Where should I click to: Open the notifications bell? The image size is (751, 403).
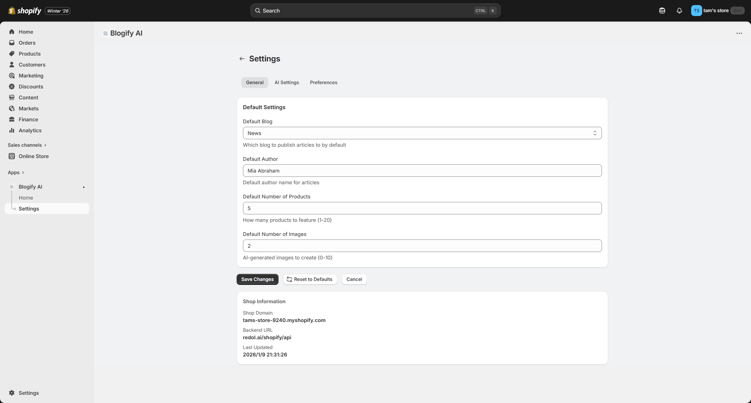tap(679, 11)
